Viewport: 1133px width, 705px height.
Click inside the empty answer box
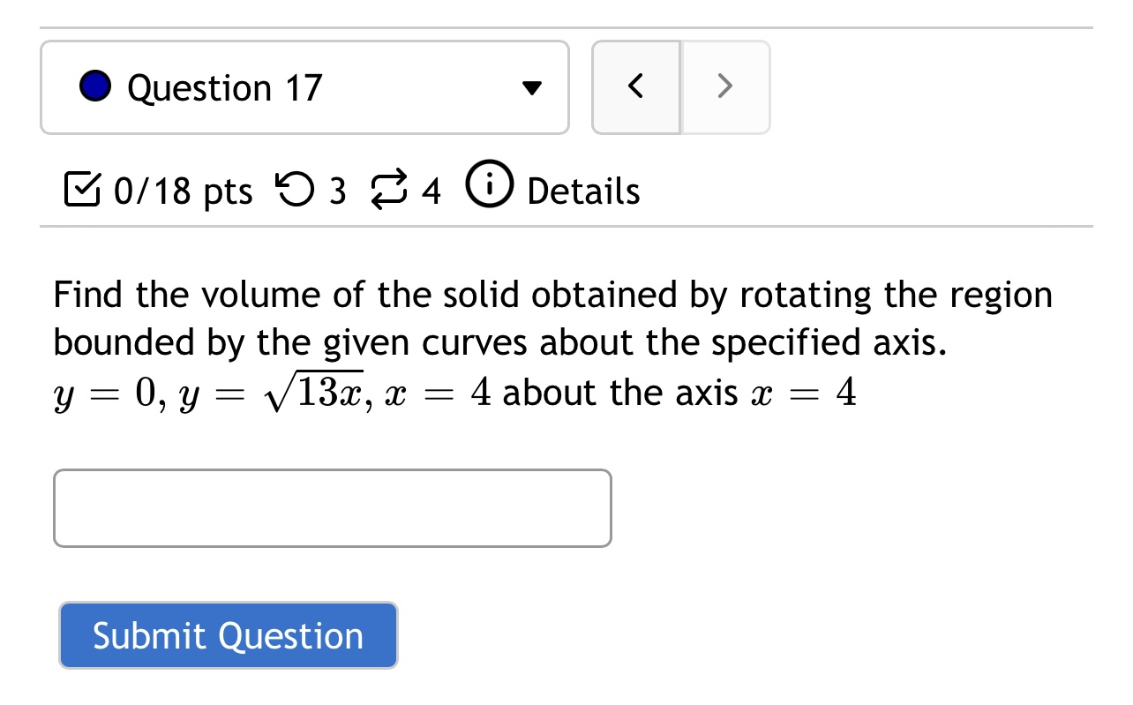[x=333, y=507]
